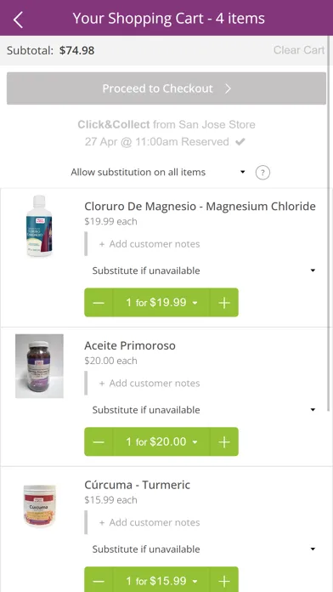Expand substitute option for Aceite Primoroso
This screenshot has height=592, width=333.
(204, 410)
